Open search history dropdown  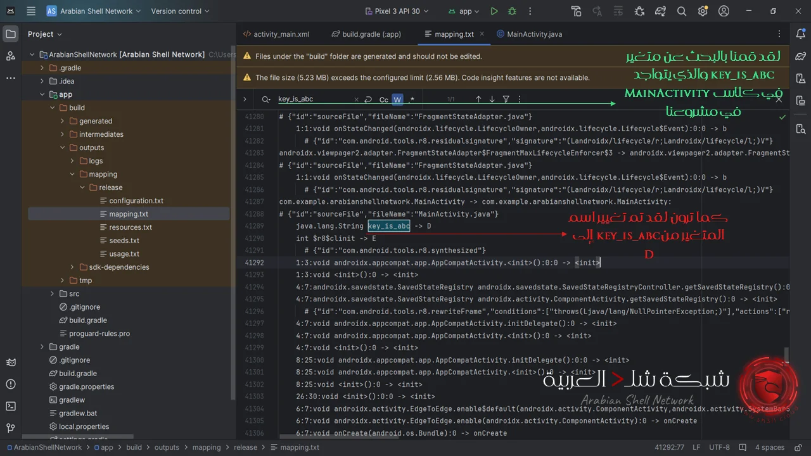pos(266,99)
